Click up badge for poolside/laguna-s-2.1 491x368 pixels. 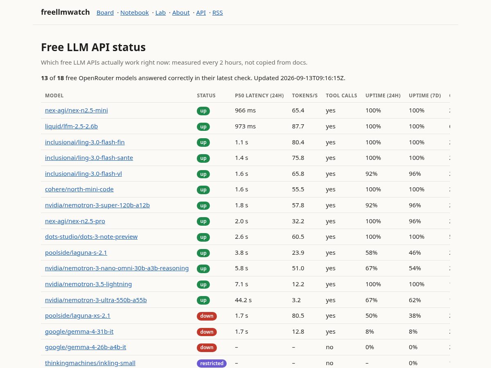[203, 253]
